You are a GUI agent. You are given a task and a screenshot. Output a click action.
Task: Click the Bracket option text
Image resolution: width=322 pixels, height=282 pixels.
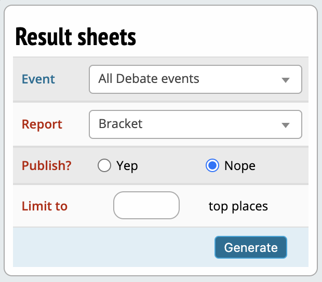click(120, 124)
